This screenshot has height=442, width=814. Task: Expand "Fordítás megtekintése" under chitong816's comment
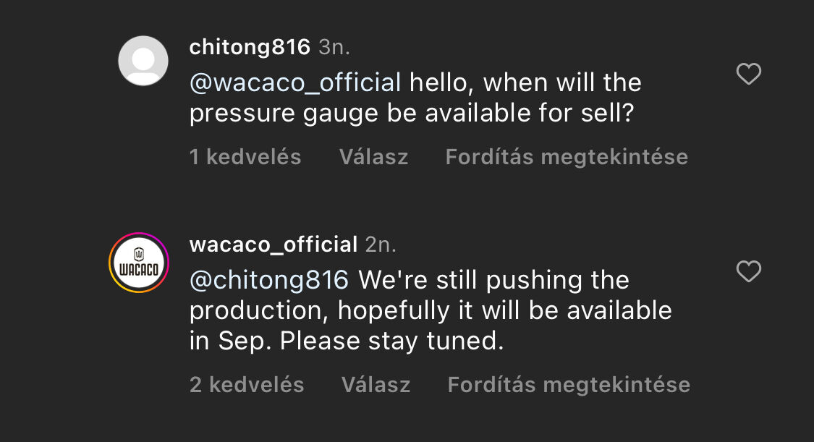click(567, 157)
